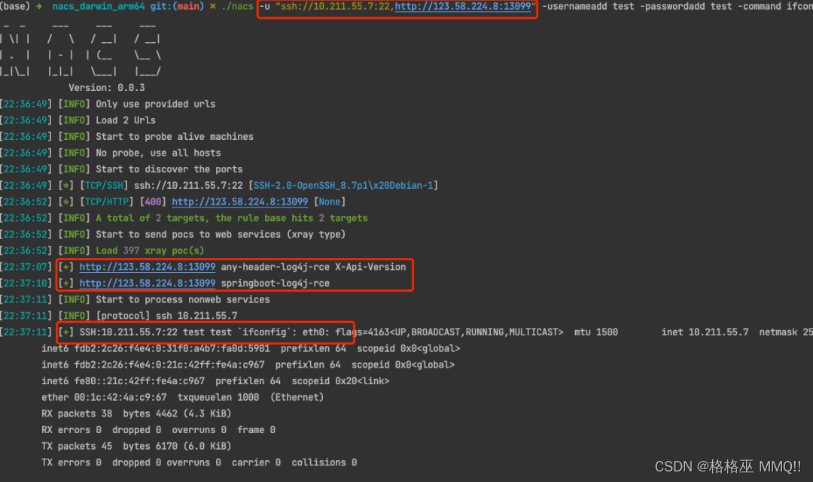
Task: Click the [None] title value
Action: [329, 202]
